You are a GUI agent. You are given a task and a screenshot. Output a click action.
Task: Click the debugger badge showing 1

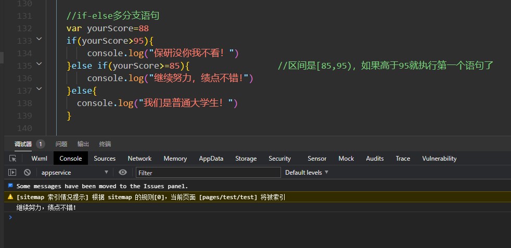pos(41,144)
